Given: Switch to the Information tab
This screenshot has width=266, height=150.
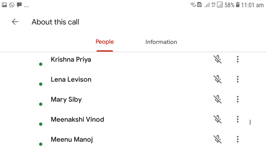Looking at the screenshot, I should pyautogui.click(x=161, y=42).
